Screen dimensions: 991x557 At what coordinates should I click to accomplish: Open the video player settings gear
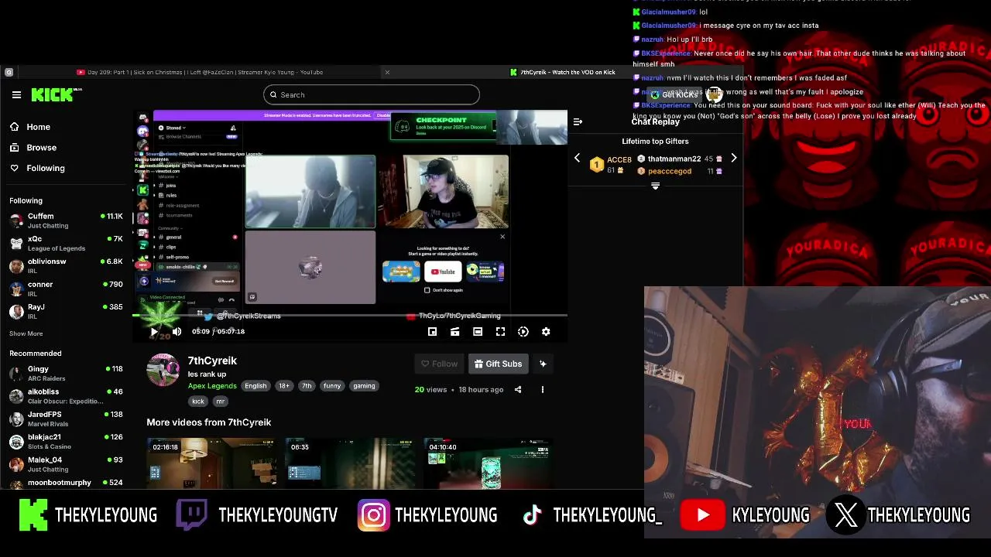546,332
